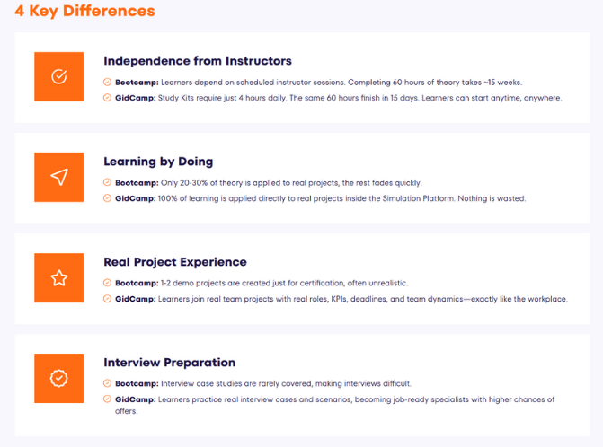
Task: Click the check bullet before GidCamp under Independence from Instructors
Action: (x=108, y=98)
